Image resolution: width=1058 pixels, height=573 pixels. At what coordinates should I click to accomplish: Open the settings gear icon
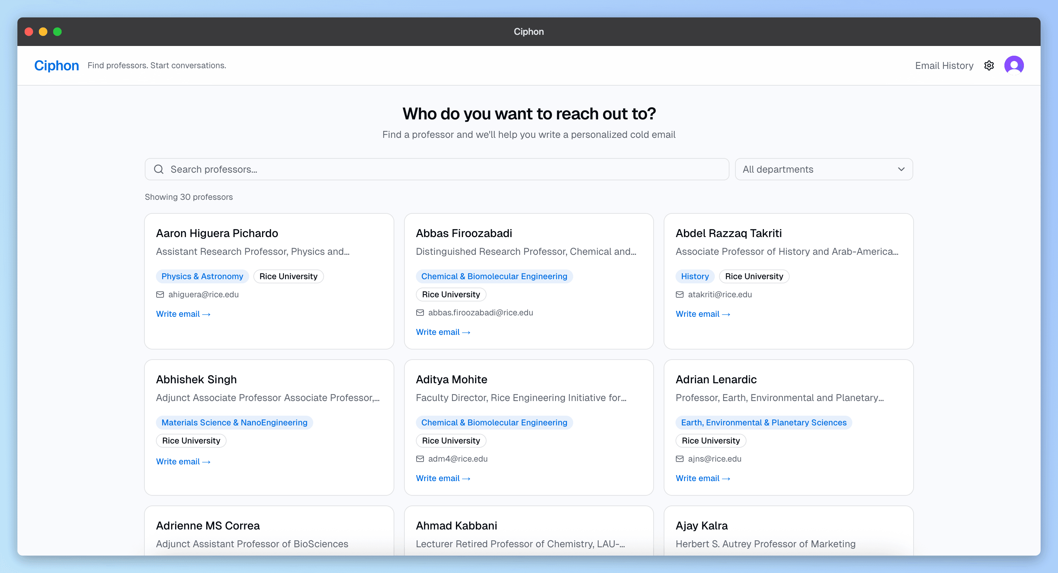pos(989,65)
